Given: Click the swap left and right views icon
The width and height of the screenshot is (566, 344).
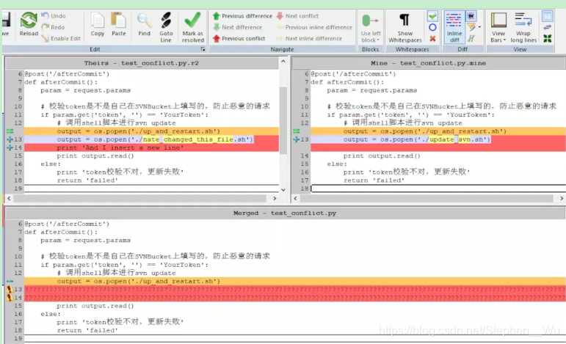Looking at the screenshot, I should (x=547, y=27).
